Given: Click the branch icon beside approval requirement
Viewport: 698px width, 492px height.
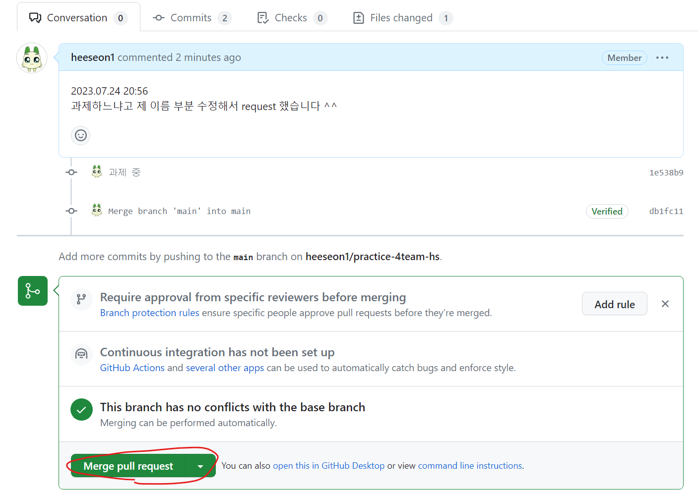Looking at the screenshot, I should point(81,299).
